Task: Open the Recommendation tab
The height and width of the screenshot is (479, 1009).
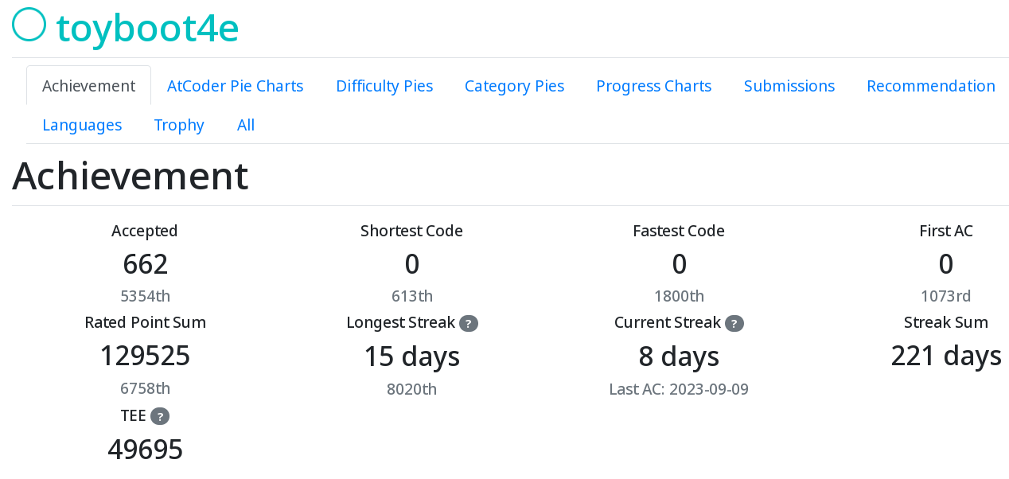Action: (930, 86)
